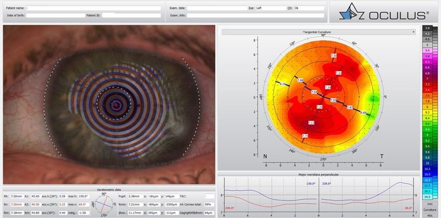
Task: Click the TKC value field
Action: click(x=210, y=196)
